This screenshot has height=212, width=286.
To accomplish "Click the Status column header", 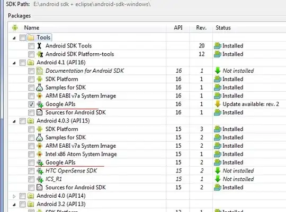I will (x=223, y=27).
